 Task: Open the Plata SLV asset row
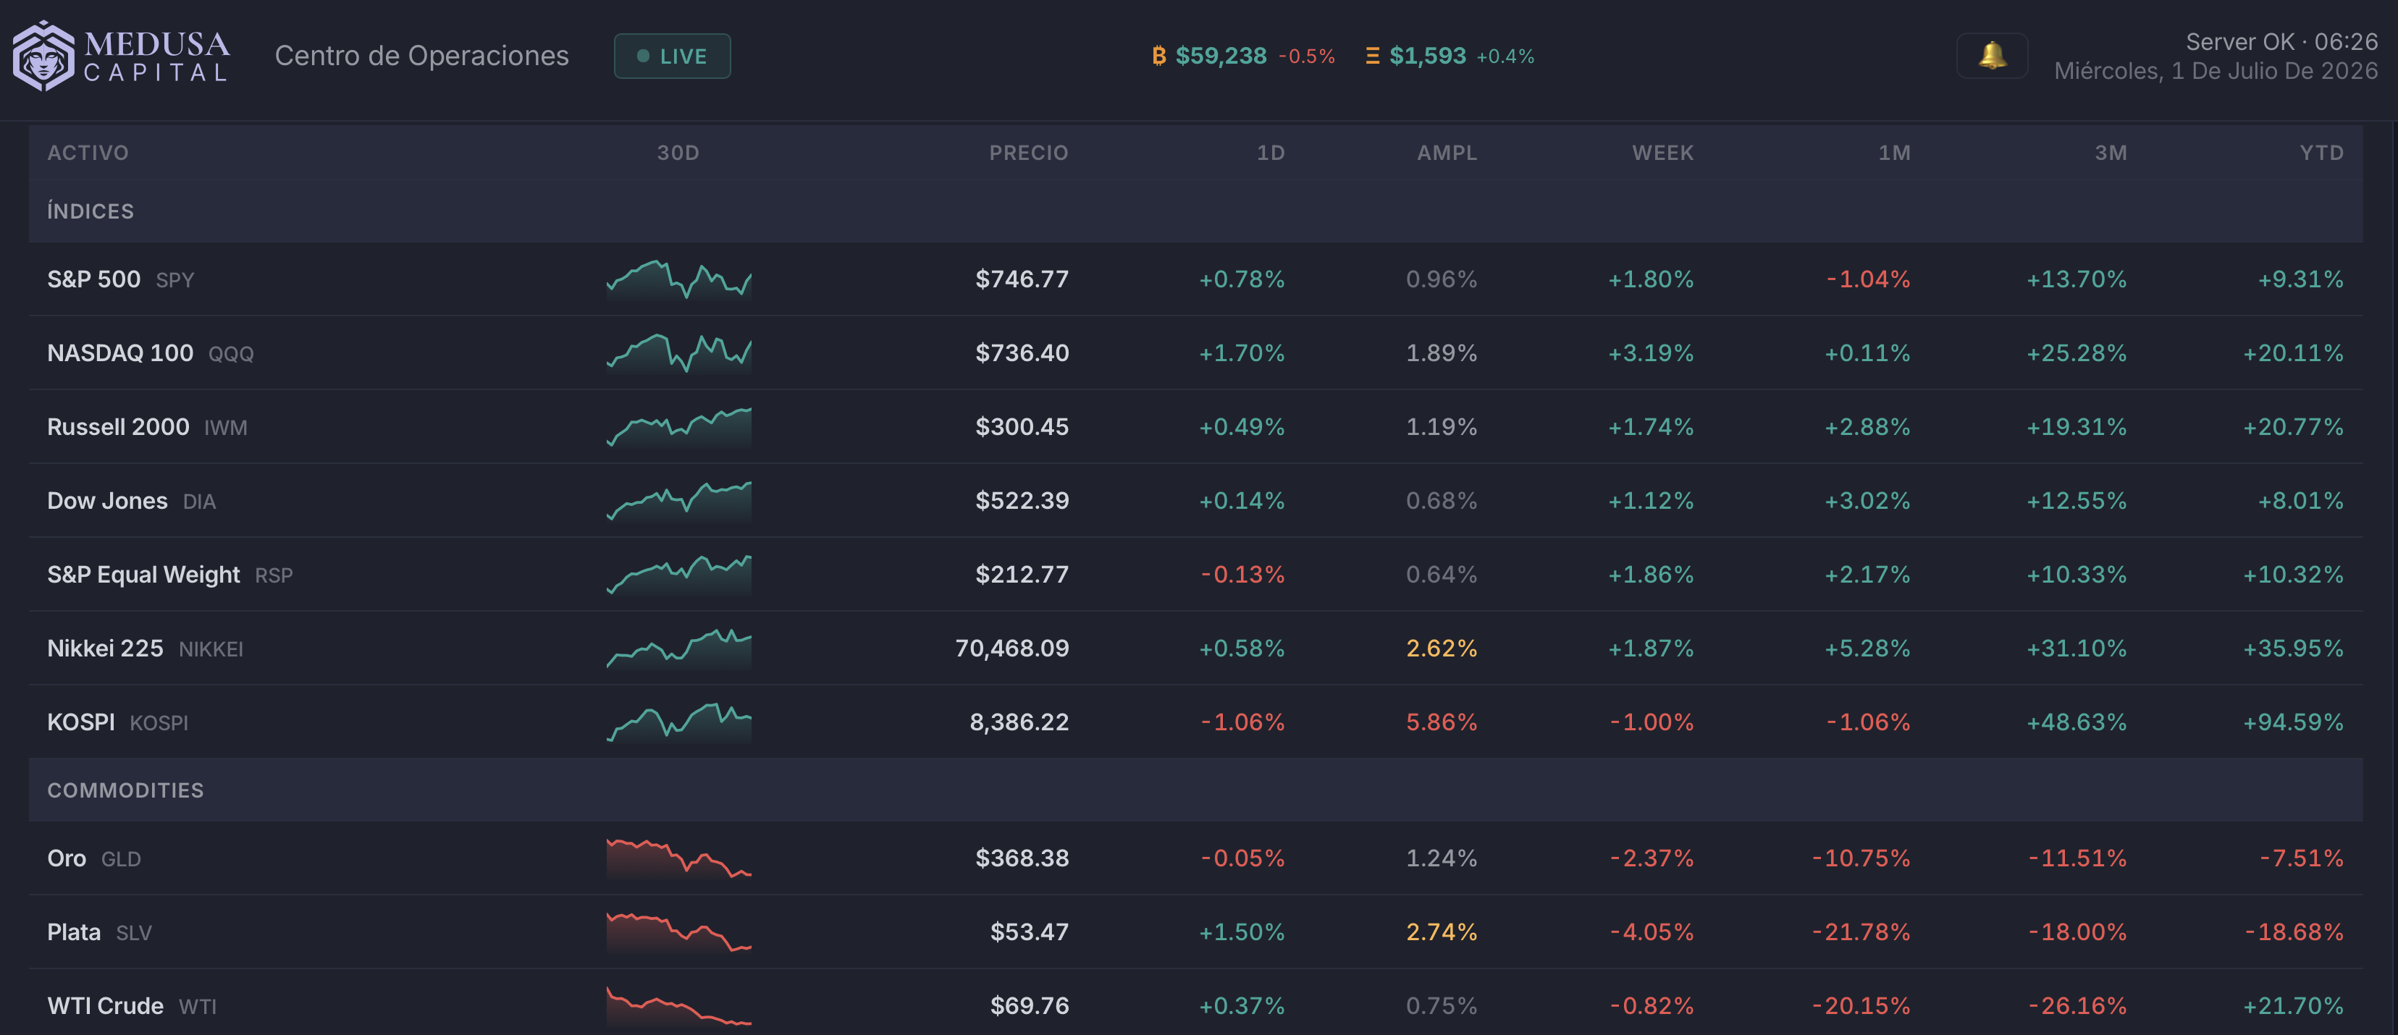pos(1195,931)
